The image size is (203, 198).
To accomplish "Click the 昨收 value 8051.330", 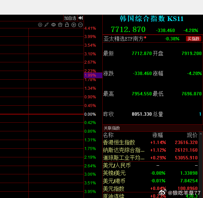I will [x=142, y=114].
